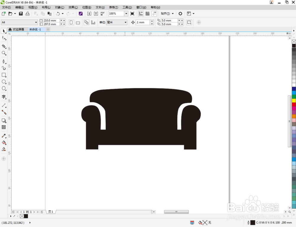Viewport: 296px width, 227px height.
Task: Toggle apply layout to all pages
Action: tap(86, 22)
